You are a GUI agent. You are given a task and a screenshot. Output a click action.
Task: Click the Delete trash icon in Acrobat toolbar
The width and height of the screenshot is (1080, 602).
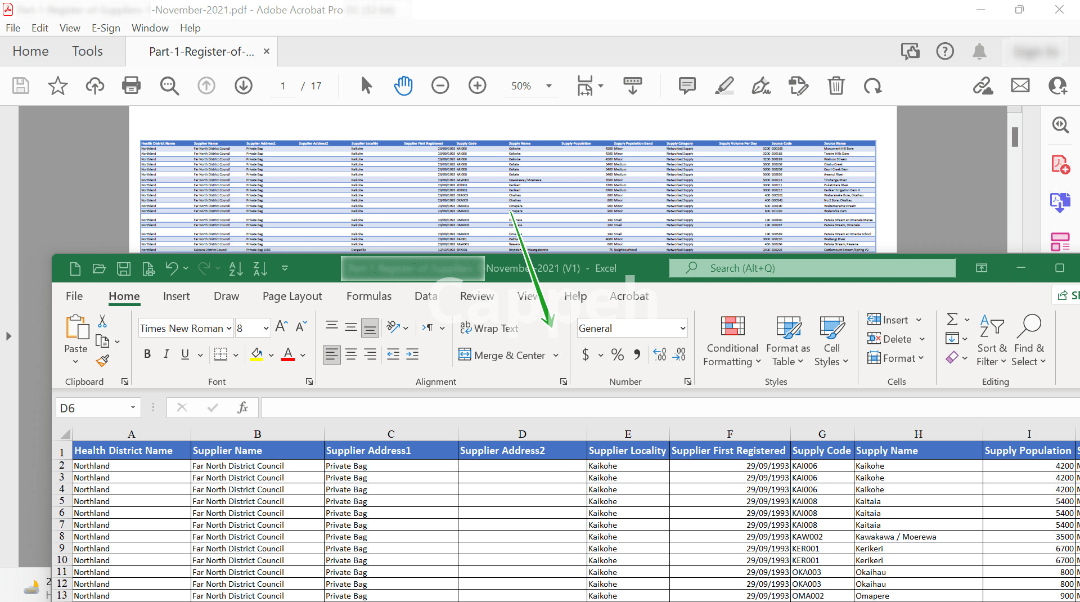tap(836, 86)
